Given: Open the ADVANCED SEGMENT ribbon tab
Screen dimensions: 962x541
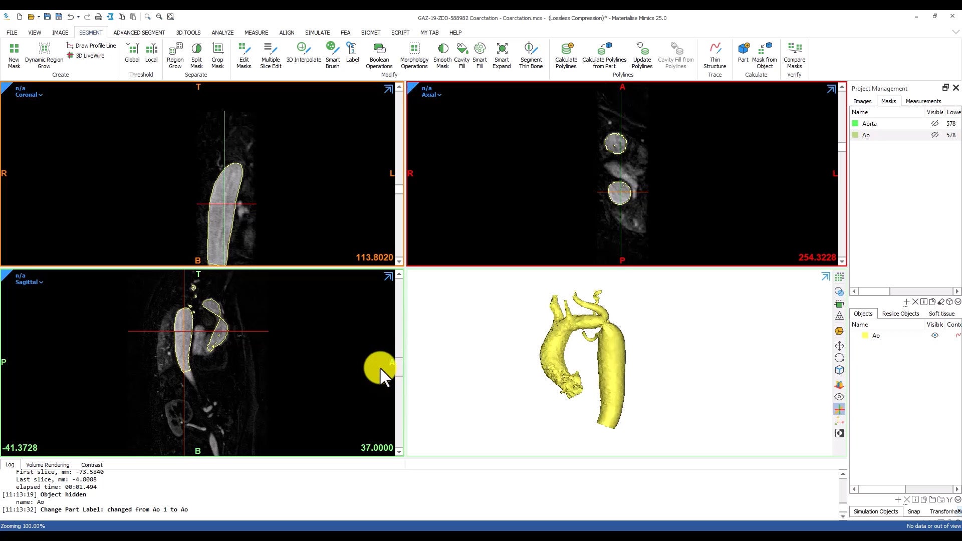Looking at the screenshot, I should click(139, 33).
